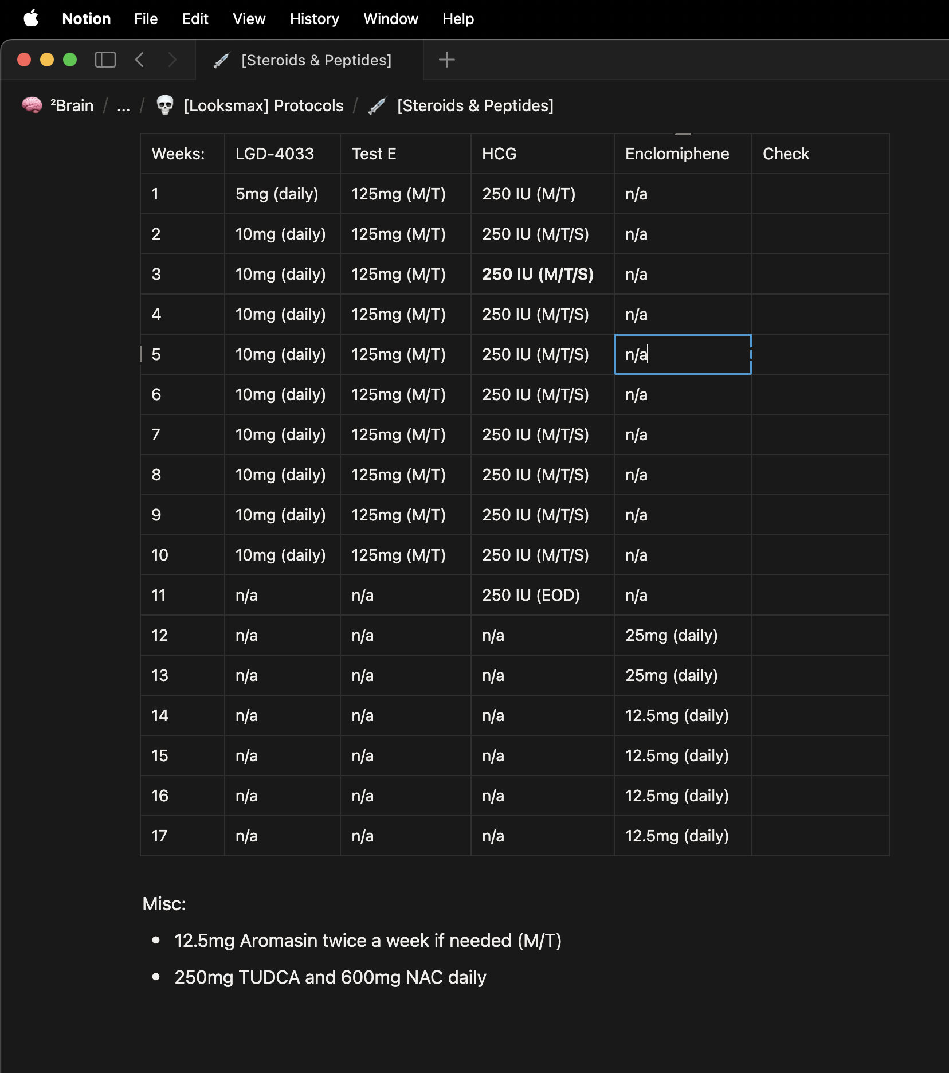This screenshot has width=949, height=1073.
Task: Go to ²Brain workspace breadcrumb
Action: pyautogui.click(x=72, y=105)
